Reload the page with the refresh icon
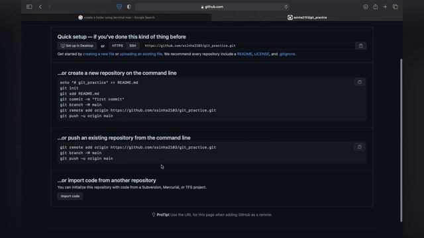 pyautogui.click(x=286, y=7)
